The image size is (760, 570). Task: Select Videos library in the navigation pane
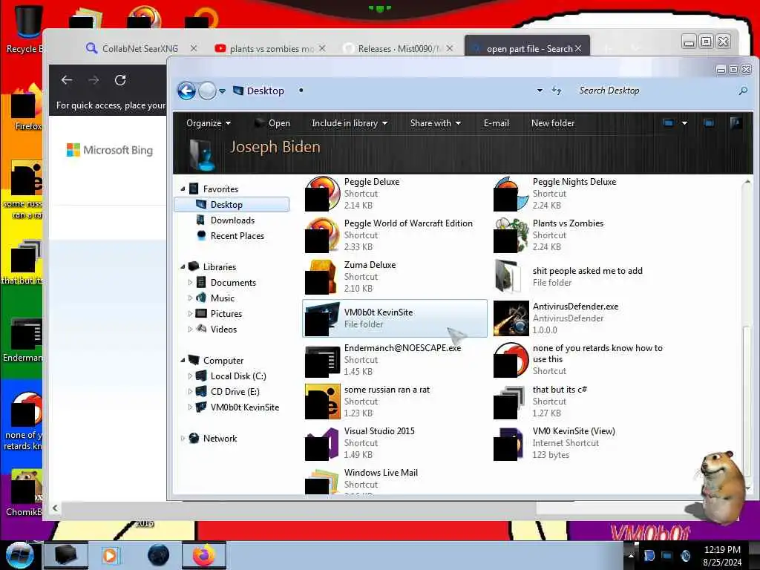click(x=223, y=329)
